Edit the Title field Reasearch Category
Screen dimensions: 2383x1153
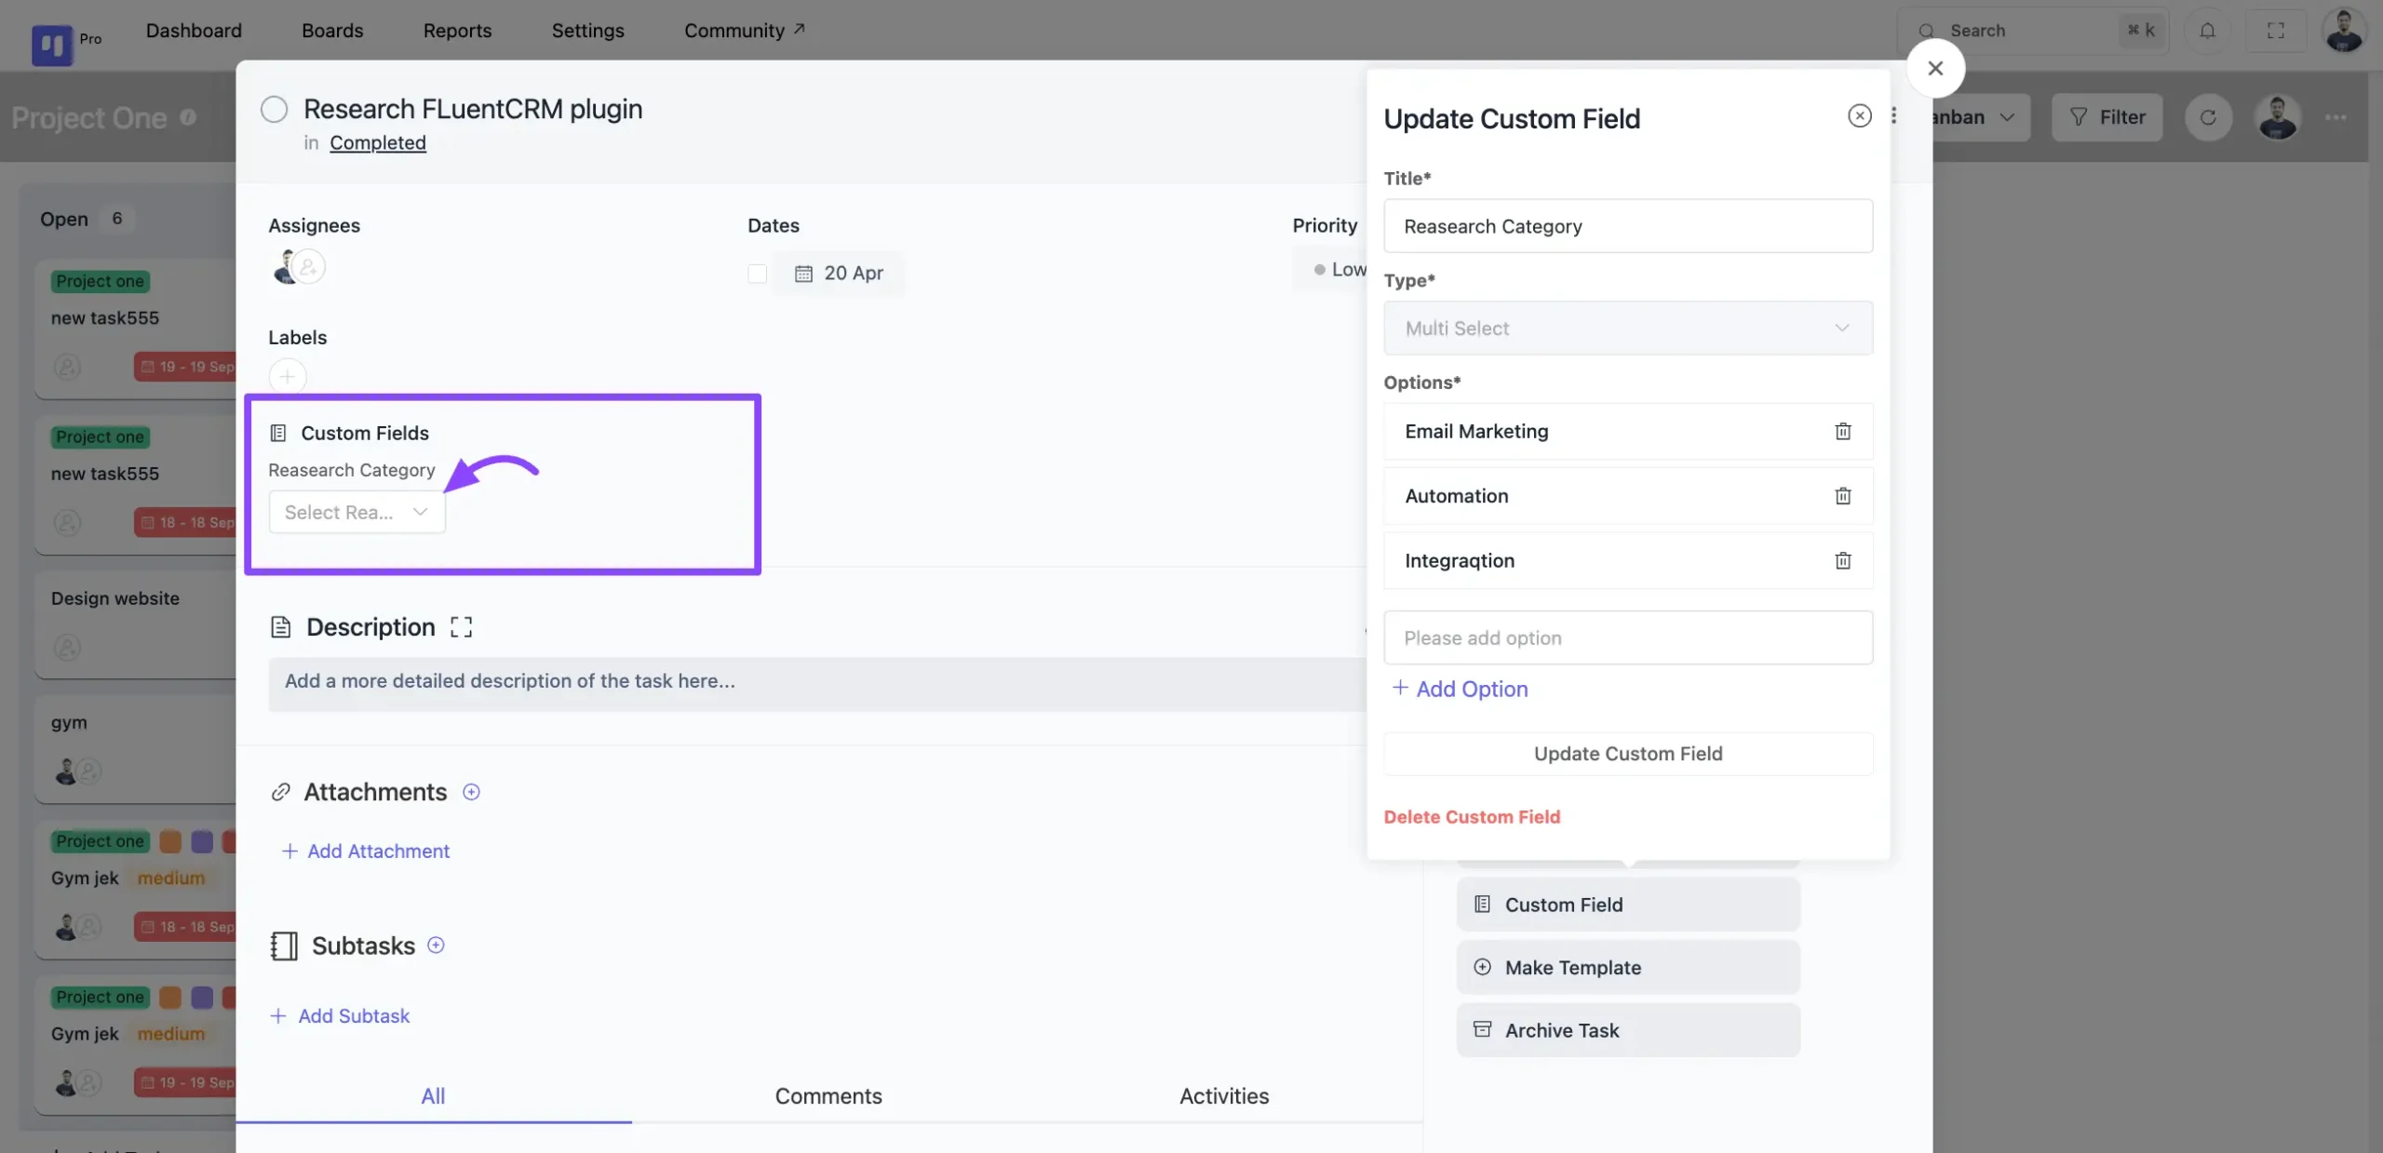1627,226
